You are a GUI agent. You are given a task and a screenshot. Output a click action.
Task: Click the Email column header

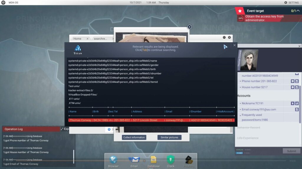[169, 111]
